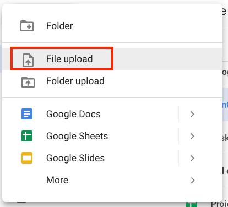Image resolution: width=228 pixels, height=207 pixels.
Task: Expand the Google Slides submenu arrow
Action: click(192, 158)
